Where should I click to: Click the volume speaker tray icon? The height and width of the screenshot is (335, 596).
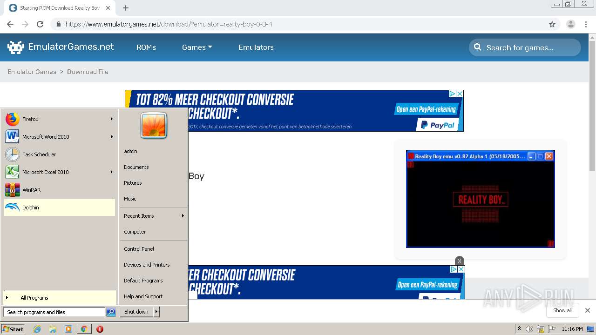(529, 329)
